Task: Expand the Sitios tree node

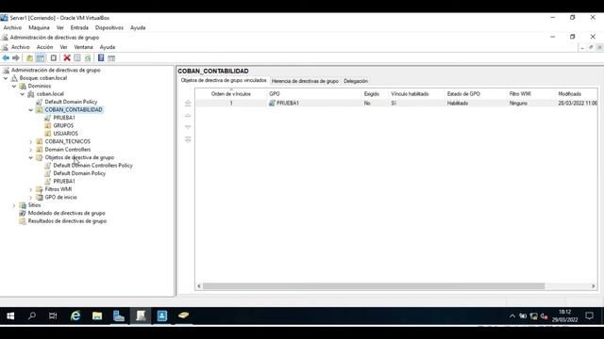Action: pos(14,205)
